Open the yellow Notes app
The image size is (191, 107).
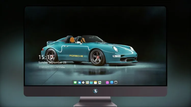(95, 82)
